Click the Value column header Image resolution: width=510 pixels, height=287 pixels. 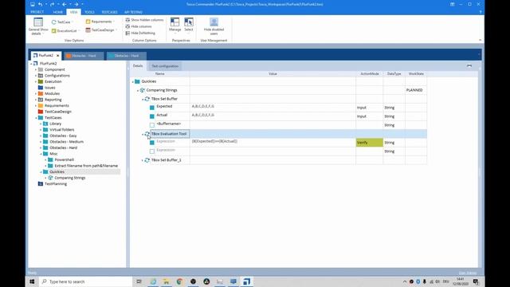(x=273, y=74)
